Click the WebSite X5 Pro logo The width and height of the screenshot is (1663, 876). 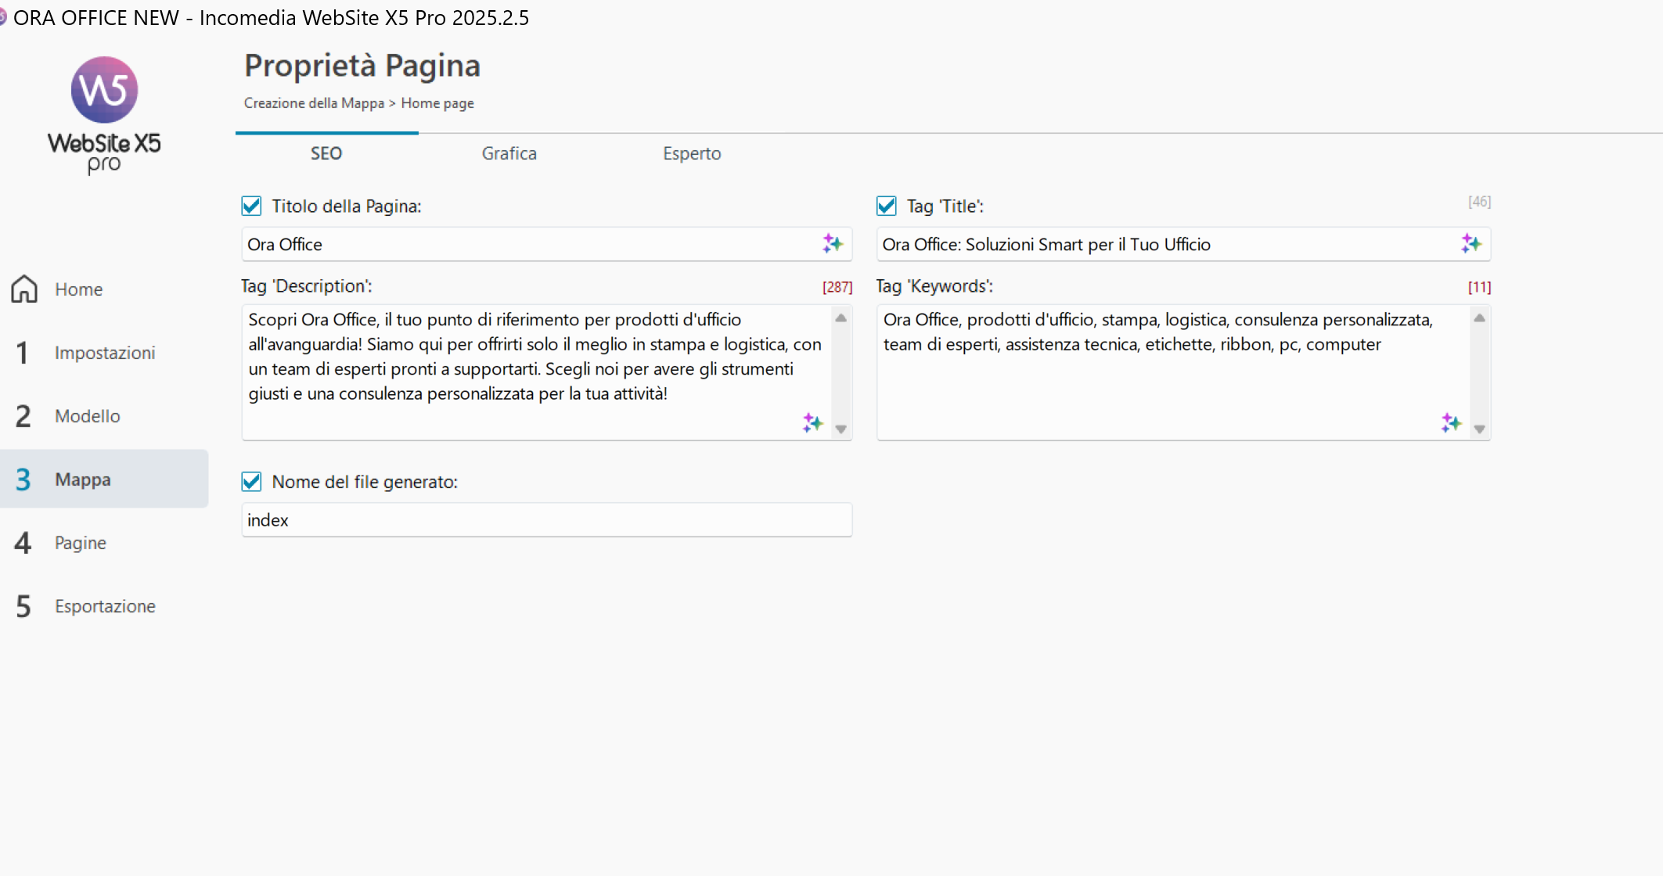pyautogui.click(x=104, y=115)
